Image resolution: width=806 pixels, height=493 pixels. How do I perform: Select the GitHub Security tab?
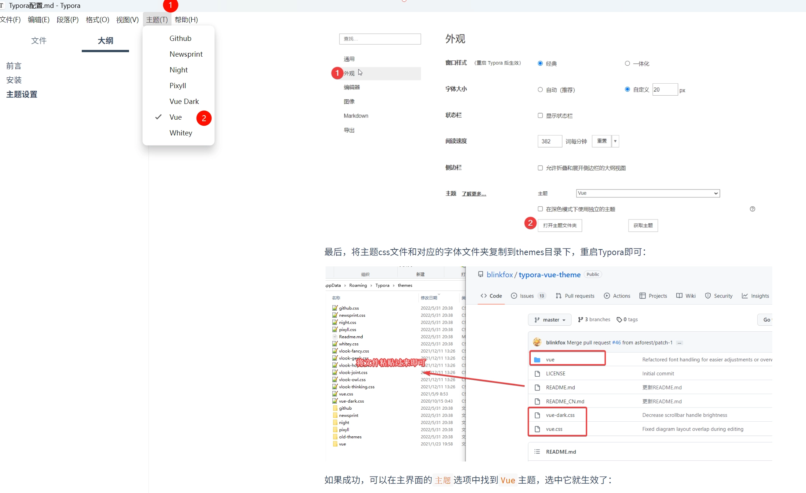[719, 296]
